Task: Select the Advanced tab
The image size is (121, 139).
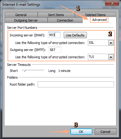Action: (99, 20)
